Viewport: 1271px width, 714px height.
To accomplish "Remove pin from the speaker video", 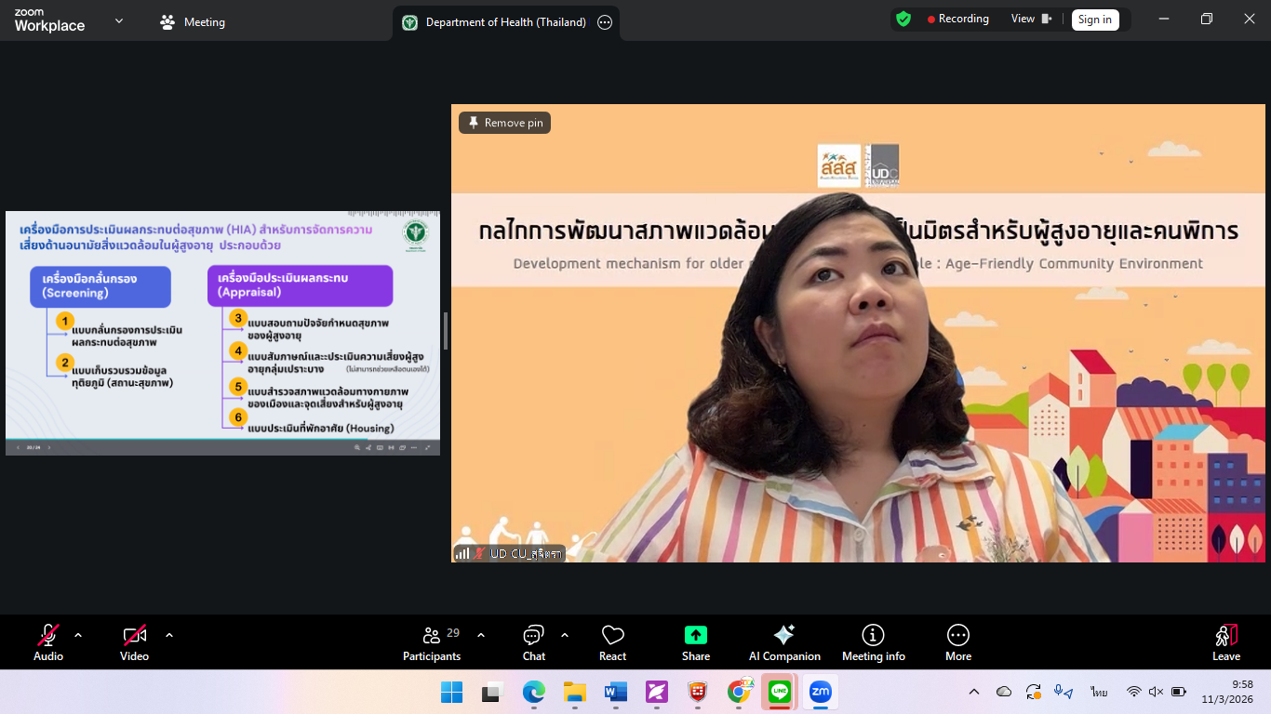I will click(x=505, y=123).
